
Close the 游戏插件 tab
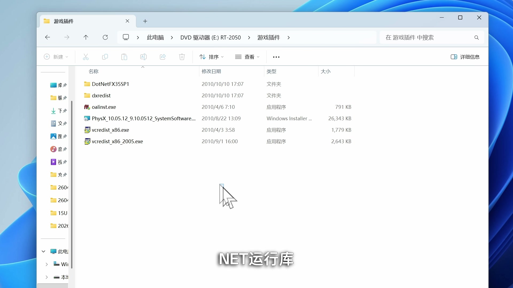tap(127, 21)
